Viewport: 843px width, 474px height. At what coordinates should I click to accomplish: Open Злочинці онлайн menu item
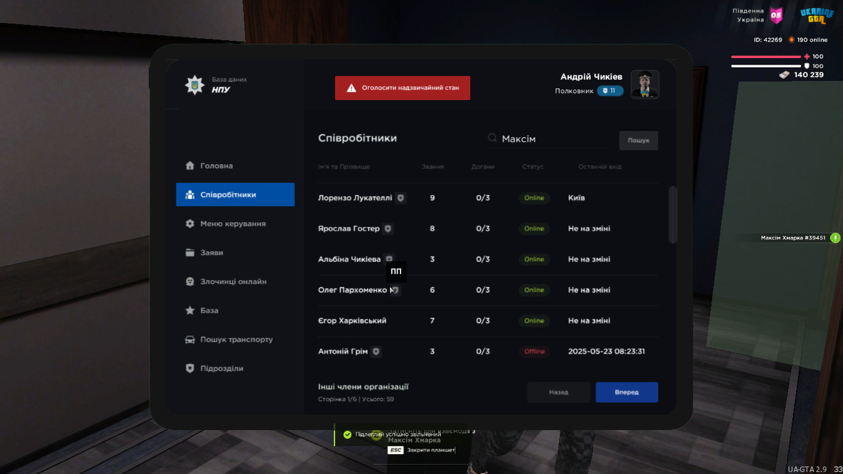[x=235, y=282]
